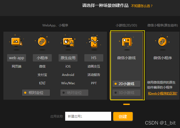This screenshot has width=180, height=128.
Task: Click the orange page indicator under mini game card
Action: pos(126,104)
